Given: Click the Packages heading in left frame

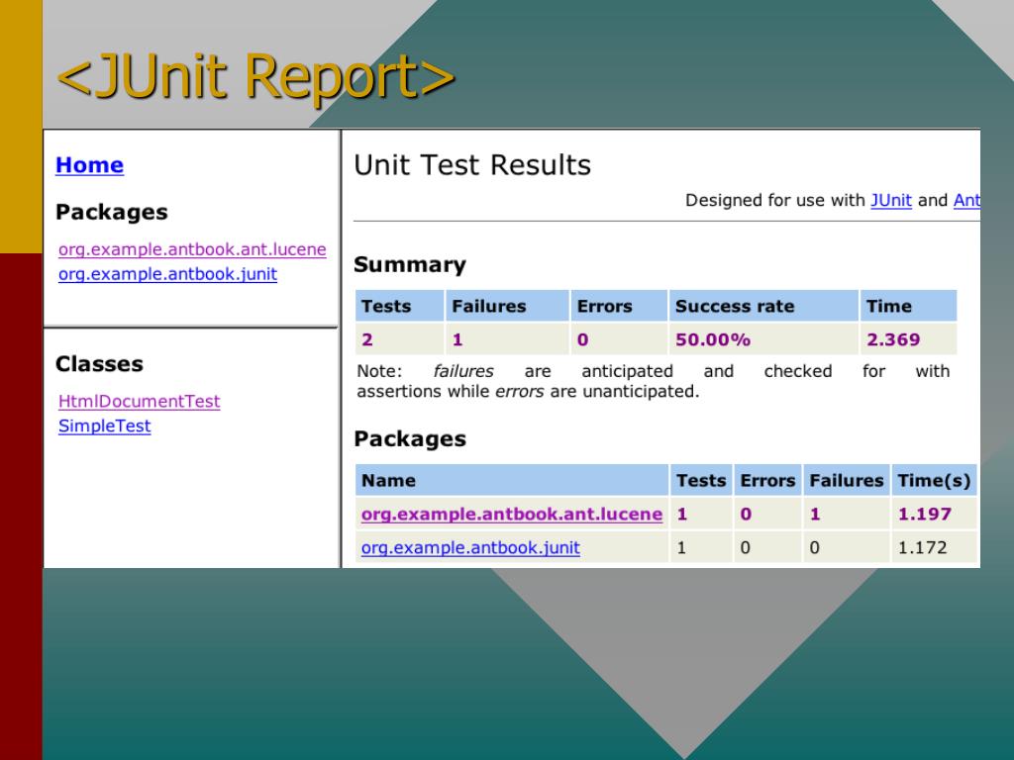Looking at the screenshot, I should point(112,212).
